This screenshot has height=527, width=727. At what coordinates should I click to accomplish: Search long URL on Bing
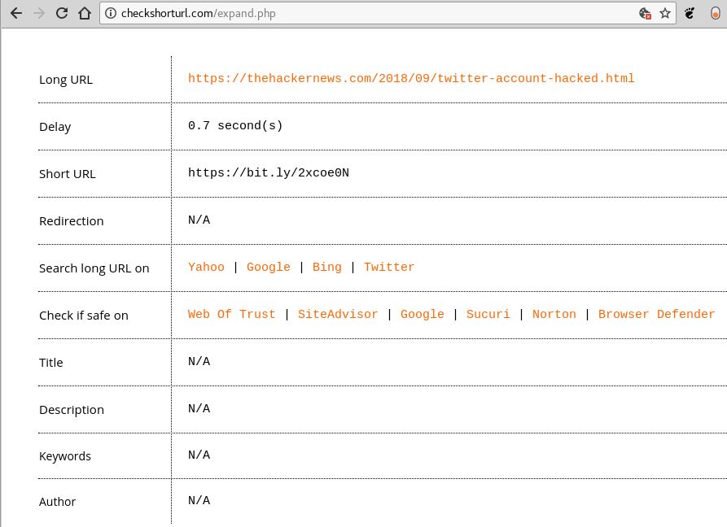327,268
